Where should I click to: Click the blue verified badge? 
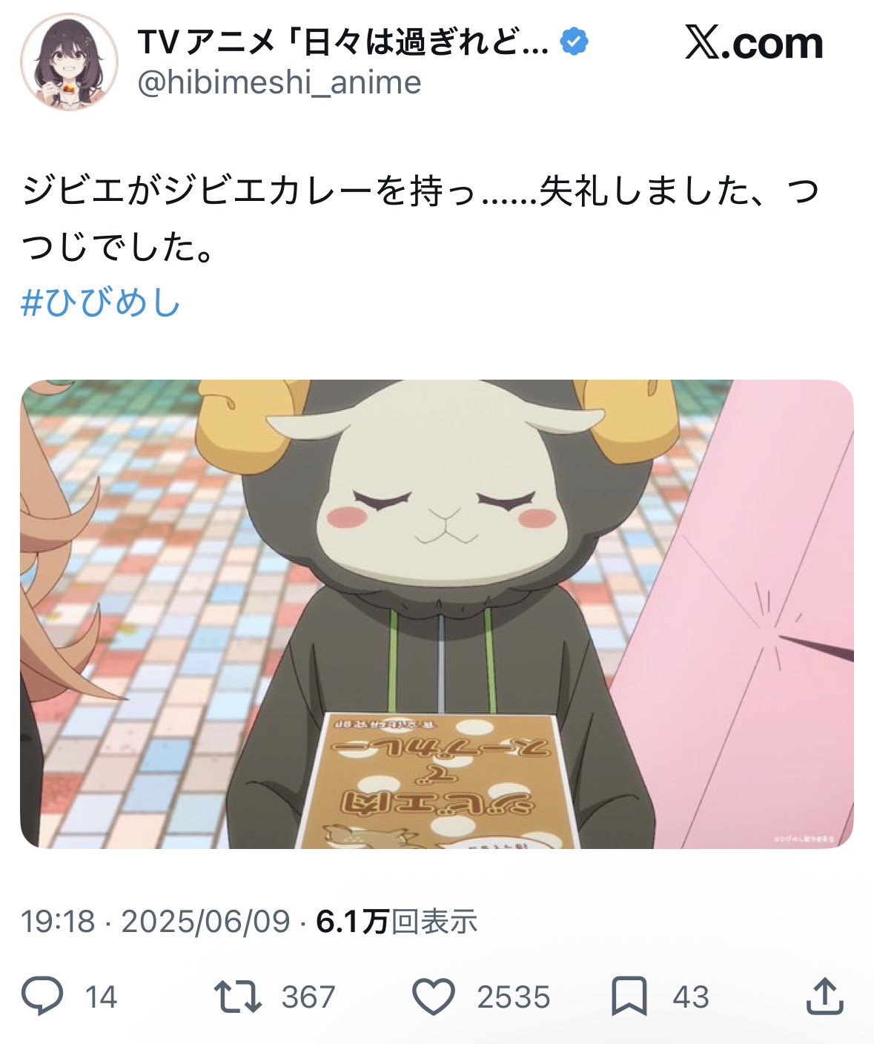[x=574, y=42]
